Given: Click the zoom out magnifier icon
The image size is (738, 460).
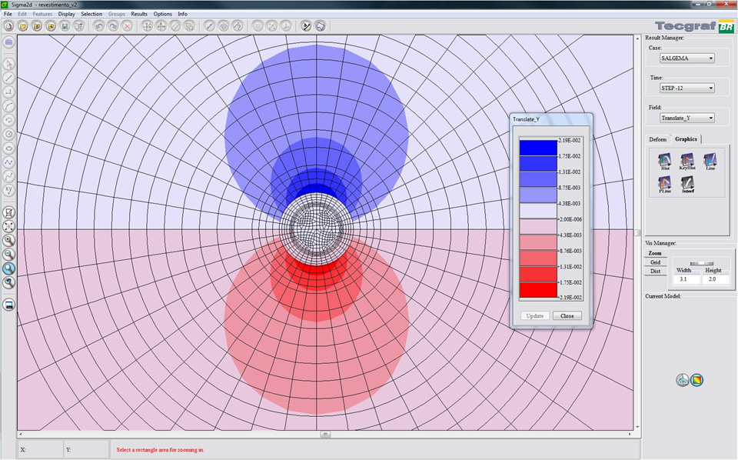Looking at the screenshot, I should [x=9, y=255].
